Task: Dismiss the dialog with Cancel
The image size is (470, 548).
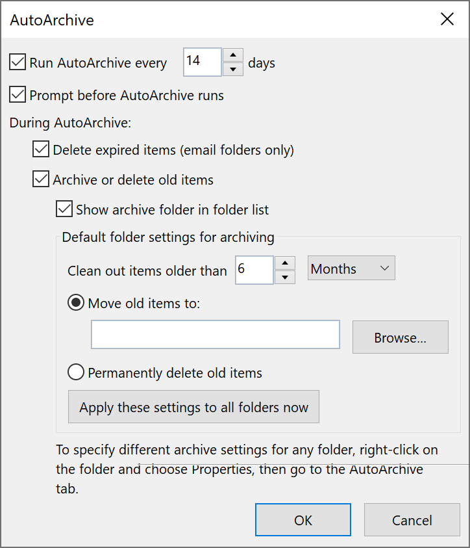Action: [x=412, y=519]
